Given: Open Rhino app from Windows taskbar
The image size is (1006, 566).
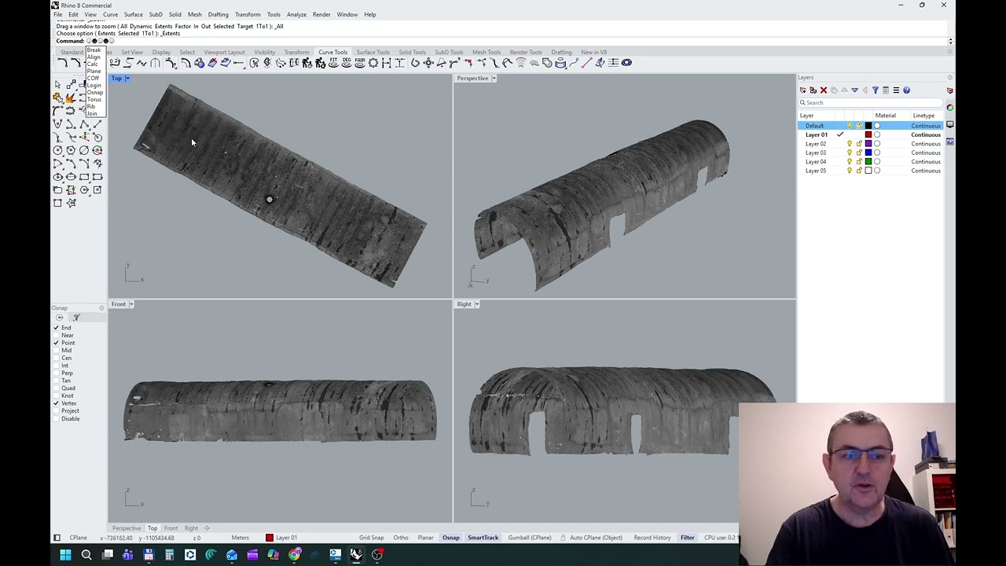Looking at the screenshot, I should pos(356,555).
